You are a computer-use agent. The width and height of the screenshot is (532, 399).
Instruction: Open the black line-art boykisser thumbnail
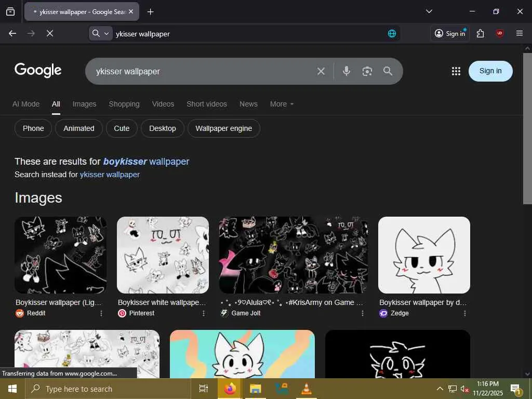(397, 354)
